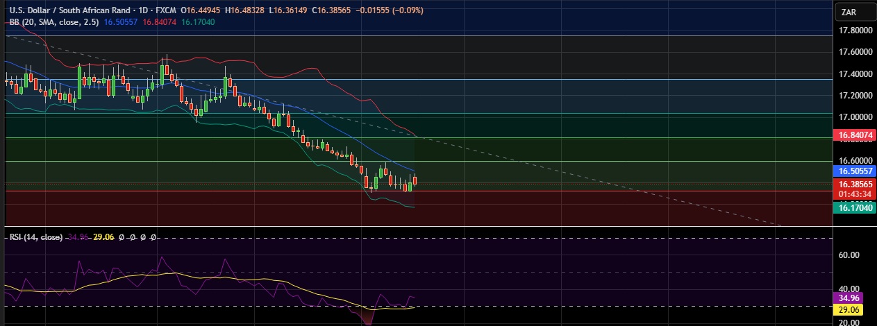
Task: Select the RSI (14, close) indicator legend
Action: 35,237
